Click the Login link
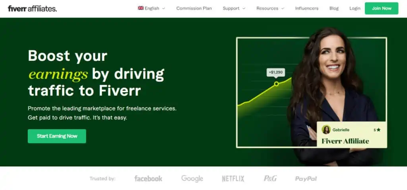This screenshot has height=190, width=407. [x=355, y=8]
